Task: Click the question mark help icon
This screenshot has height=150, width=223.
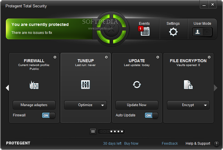Action: pyautogui.click(x=216, y=144)
